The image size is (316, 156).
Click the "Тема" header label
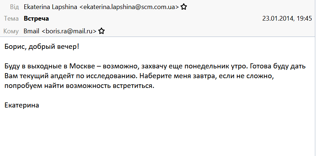pyautogui.click(x=11, y=18)
